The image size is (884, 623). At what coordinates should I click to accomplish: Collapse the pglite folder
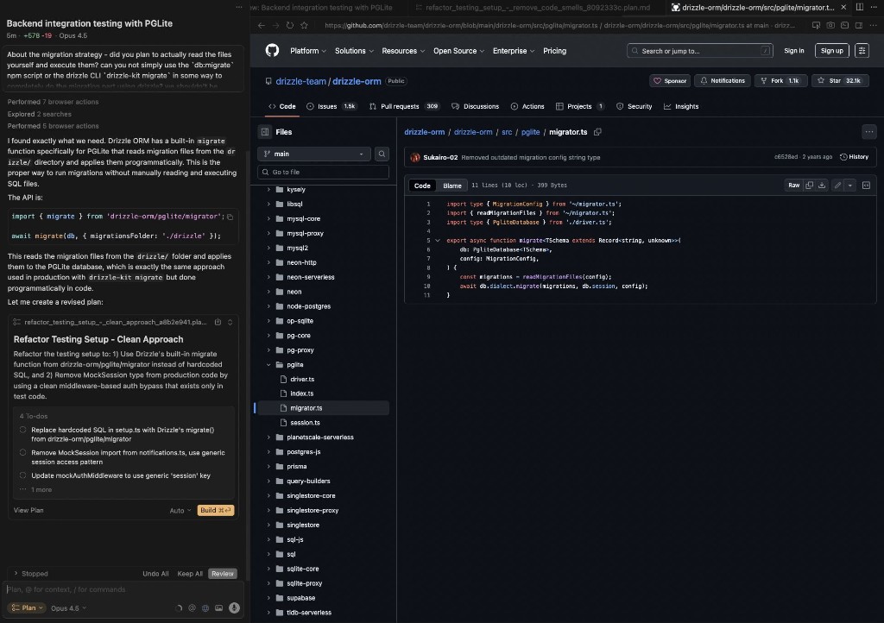tap(269, 364)
